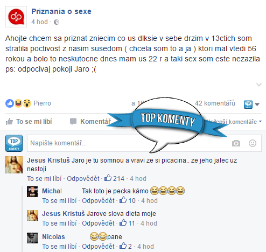Viewport: 266px width, 252px height.
Task: Open the smiley emoji picker
Action: tap(253, 143)
